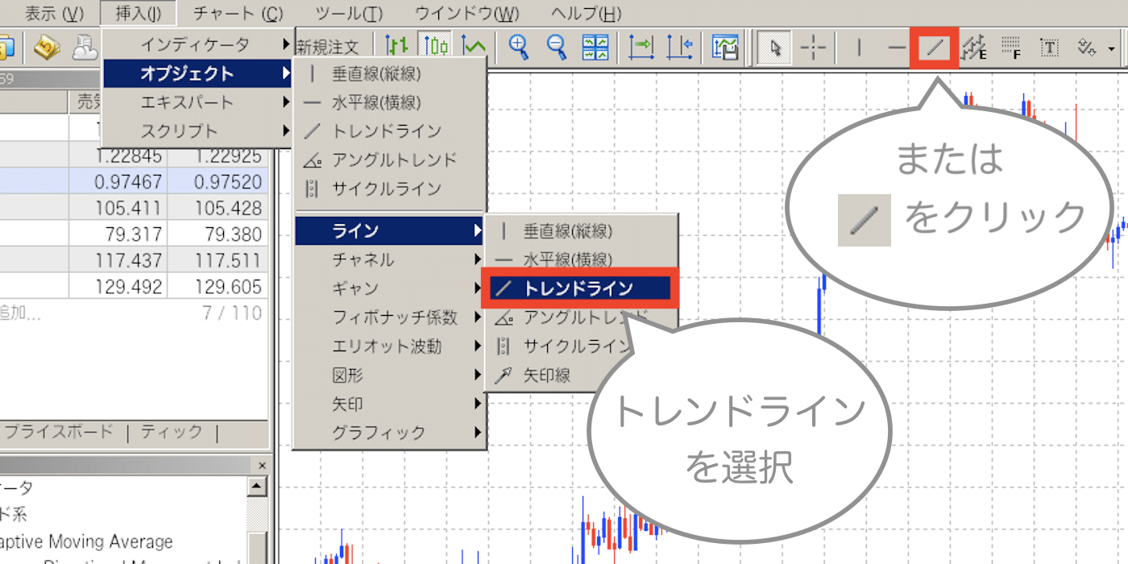Choose highlighted トレンドライン in Line submenu

[x=581, y=288]
